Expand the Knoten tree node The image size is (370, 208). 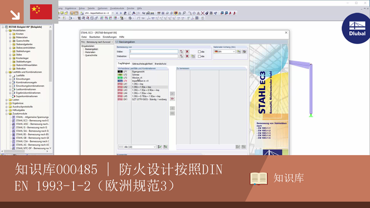point(10,34)
